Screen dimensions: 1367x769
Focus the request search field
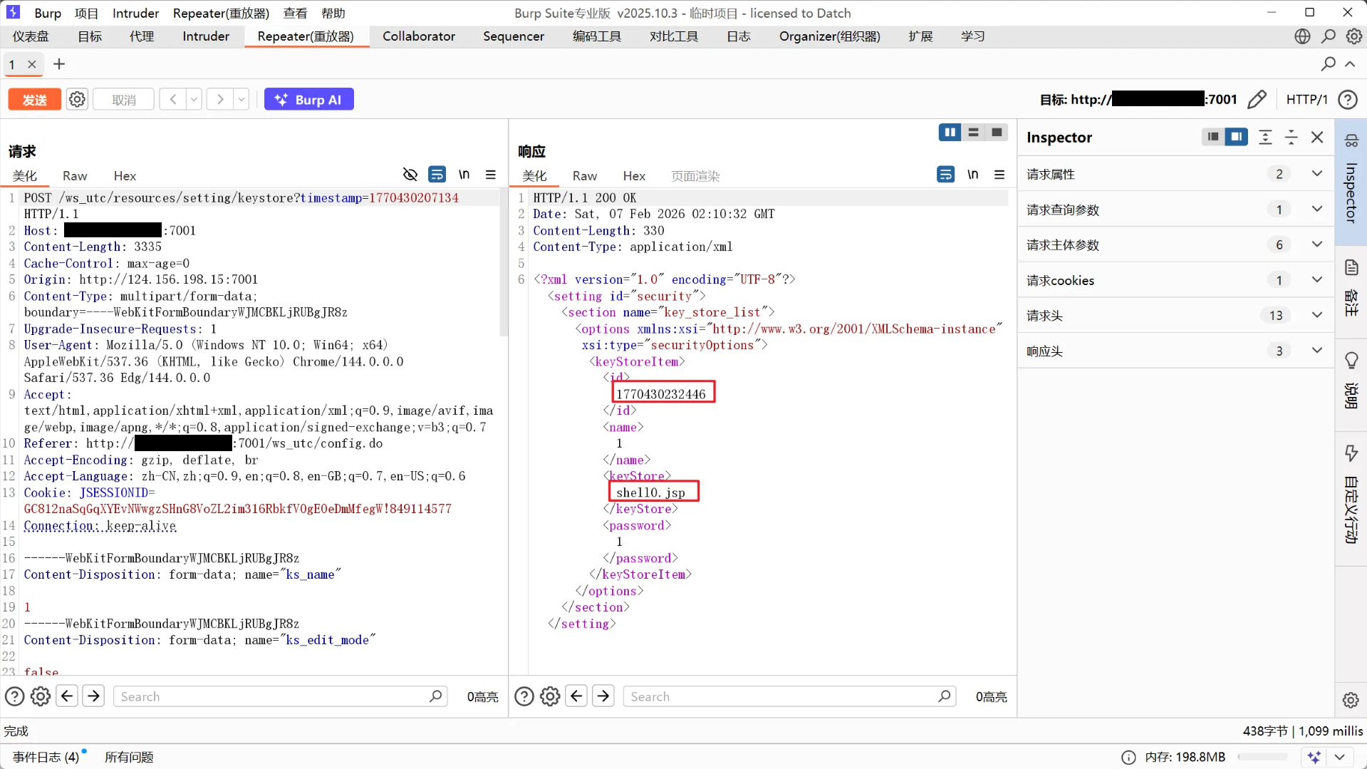(x=280, y=696)
